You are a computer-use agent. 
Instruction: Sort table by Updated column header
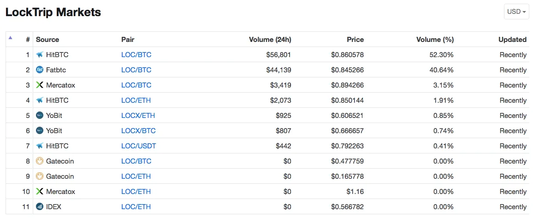point(512,40)
